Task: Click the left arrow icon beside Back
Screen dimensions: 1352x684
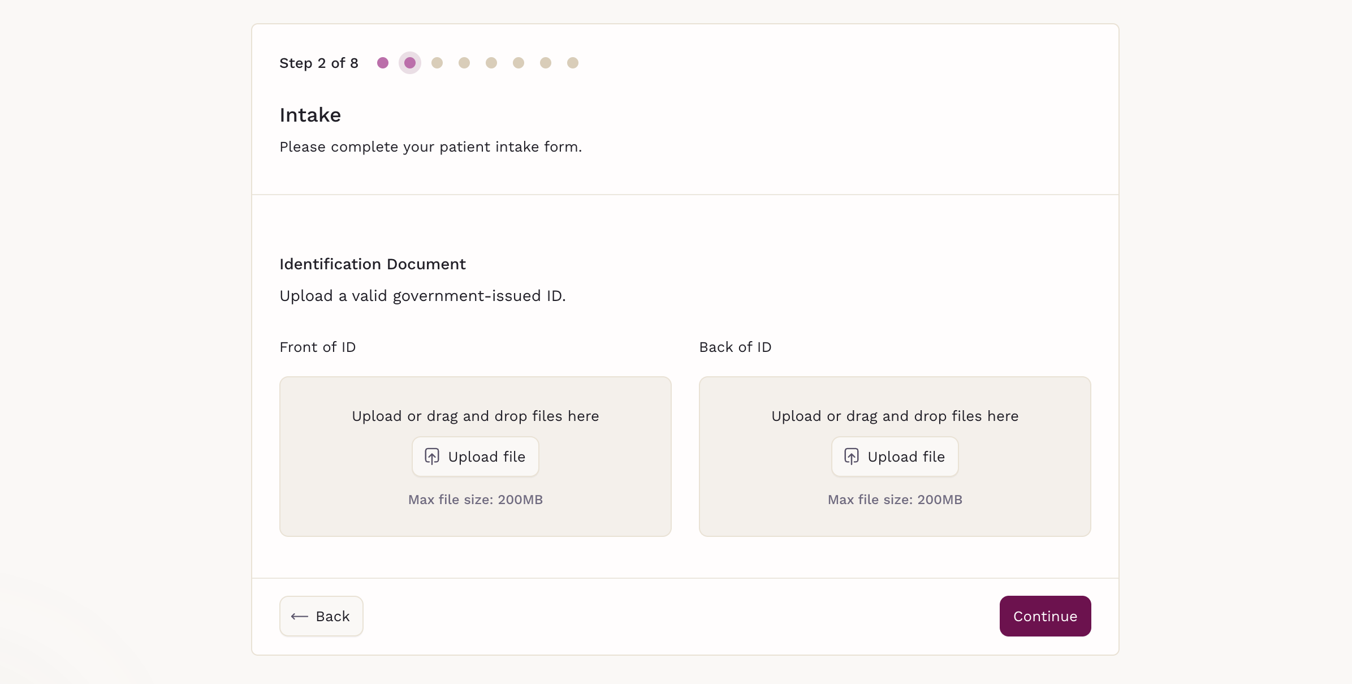Action: (x=300, y=616)
